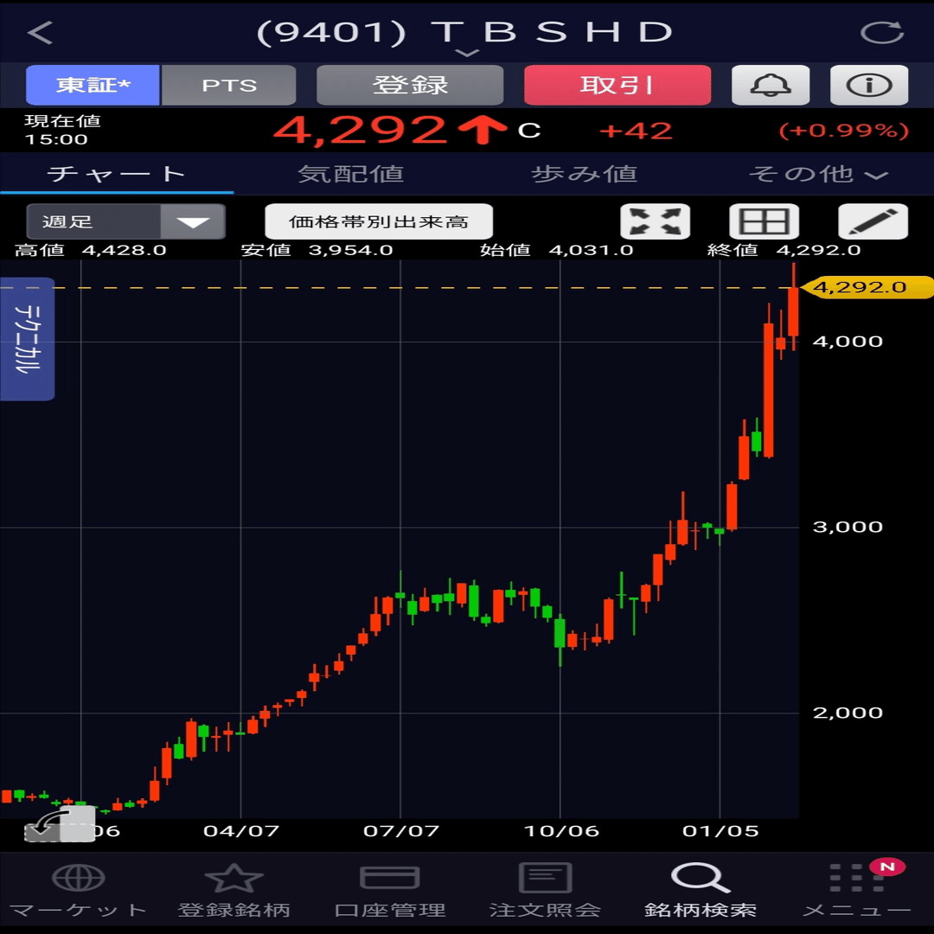The width and height of the screenshot is (934, 934).
Task: Tap the 登録 register button
Action: click(410, 85)
